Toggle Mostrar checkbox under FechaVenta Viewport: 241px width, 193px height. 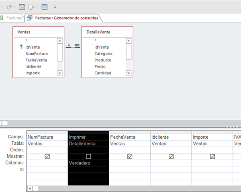pos(130,156)
